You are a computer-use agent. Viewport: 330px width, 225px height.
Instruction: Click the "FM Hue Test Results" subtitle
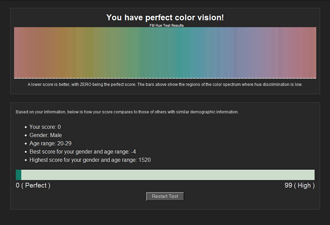[x=167, y=25]
